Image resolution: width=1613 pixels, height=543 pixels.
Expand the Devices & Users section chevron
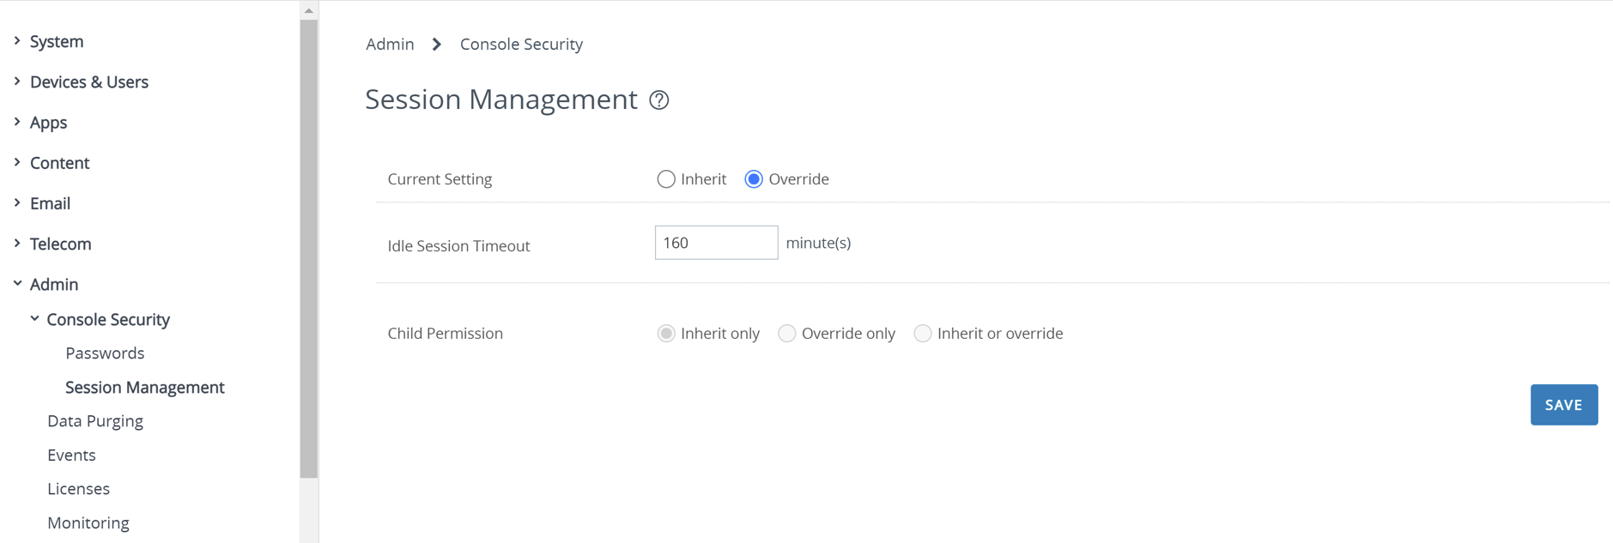point(17,81)
